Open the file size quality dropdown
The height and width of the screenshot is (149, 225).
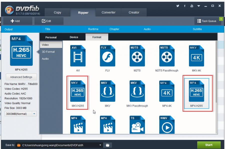point(34,114)
